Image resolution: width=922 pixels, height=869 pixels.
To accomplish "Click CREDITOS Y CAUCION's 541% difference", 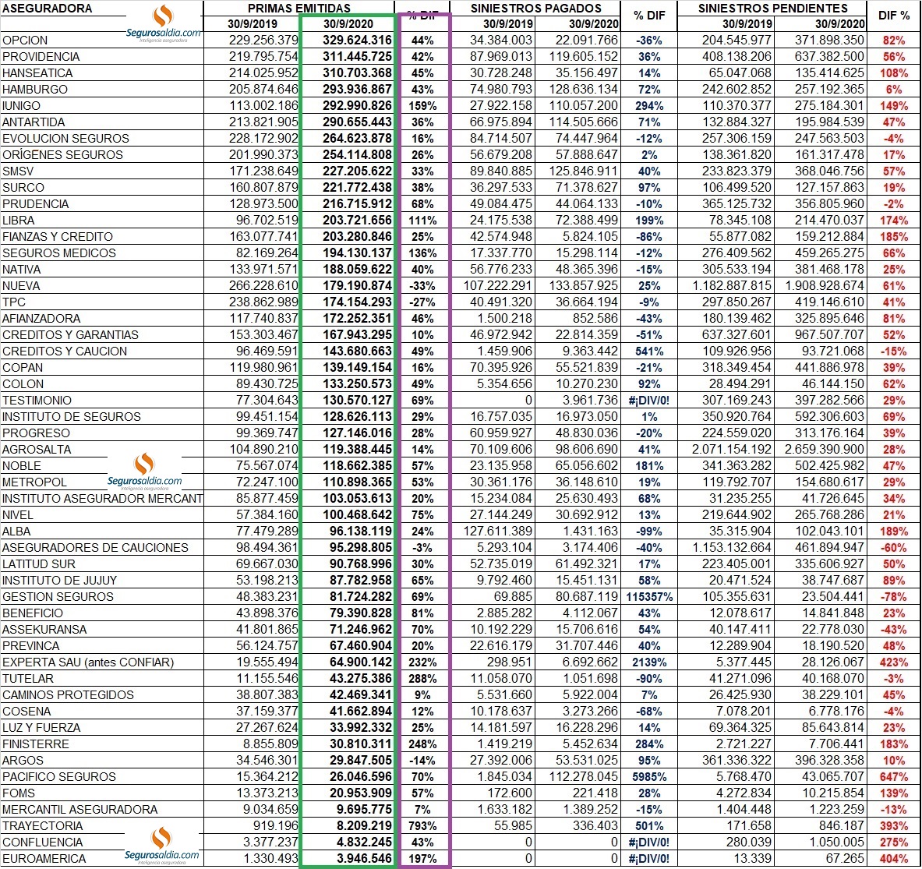I will click(x=649, y=351).
